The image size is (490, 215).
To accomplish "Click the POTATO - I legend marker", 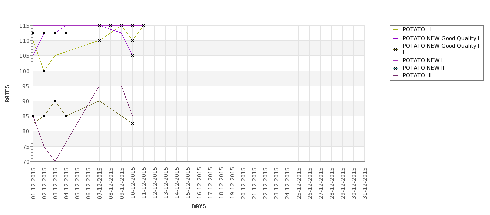I will tap(396, 30).
